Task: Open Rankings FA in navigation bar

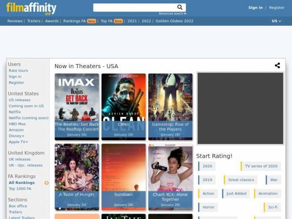Action: coord(74,21)
